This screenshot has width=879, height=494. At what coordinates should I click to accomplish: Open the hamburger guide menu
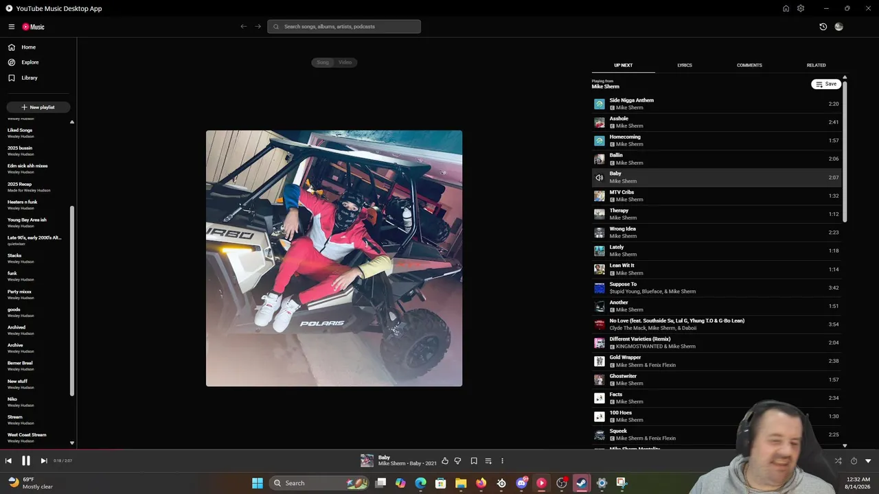tap(12, 27)
